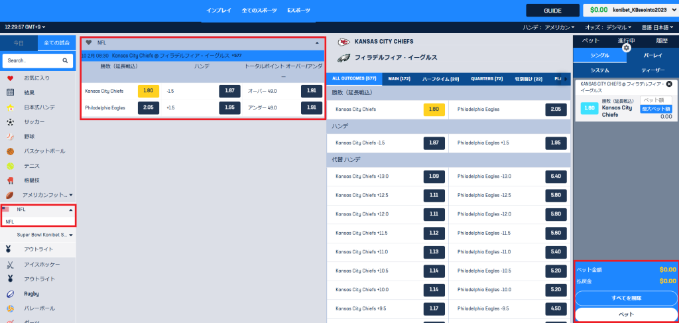679x323 pixels.
Task: Click the ベット額 amount input
Action: click(x=656, y=100)
